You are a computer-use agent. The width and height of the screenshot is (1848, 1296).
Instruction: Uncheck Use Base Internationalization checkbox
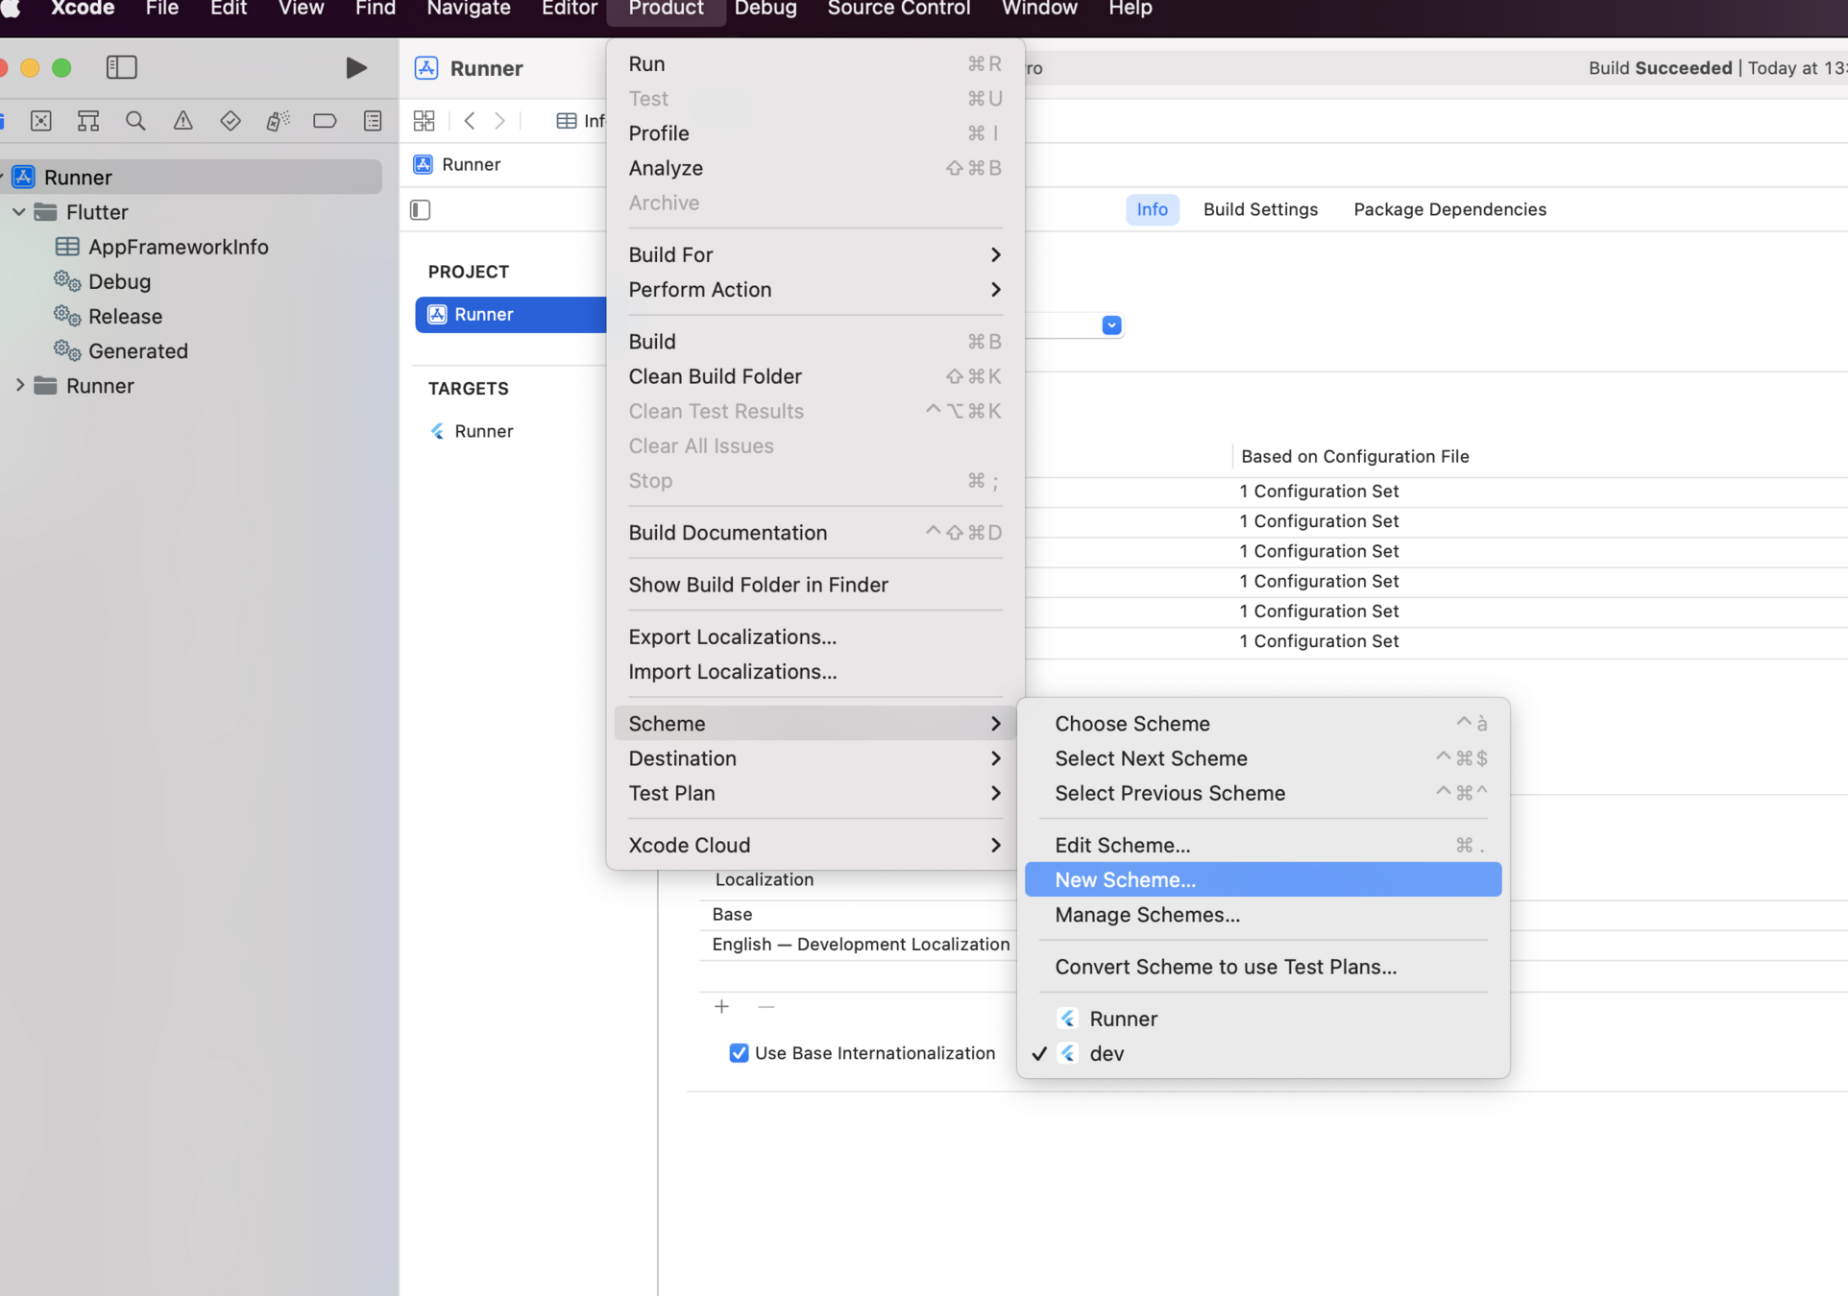[739, 1053]
